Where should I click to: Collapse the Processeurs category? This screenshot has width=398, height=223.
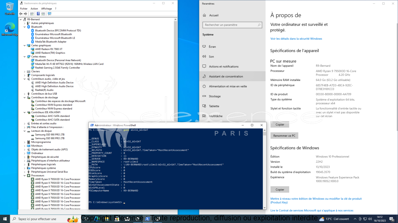click(x=25, y=175)
